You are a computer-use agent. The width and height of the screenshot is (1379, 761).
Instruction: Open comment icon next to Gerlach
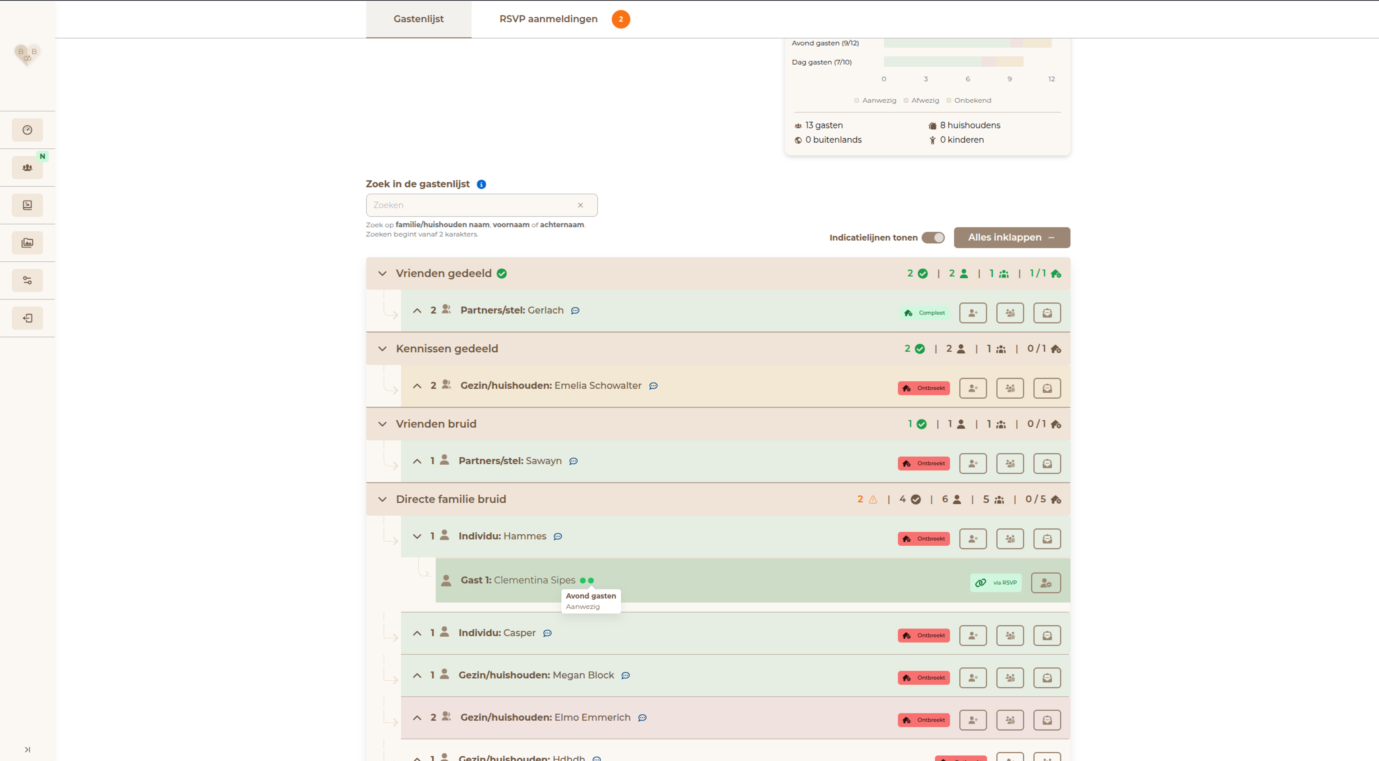[575, 311]
